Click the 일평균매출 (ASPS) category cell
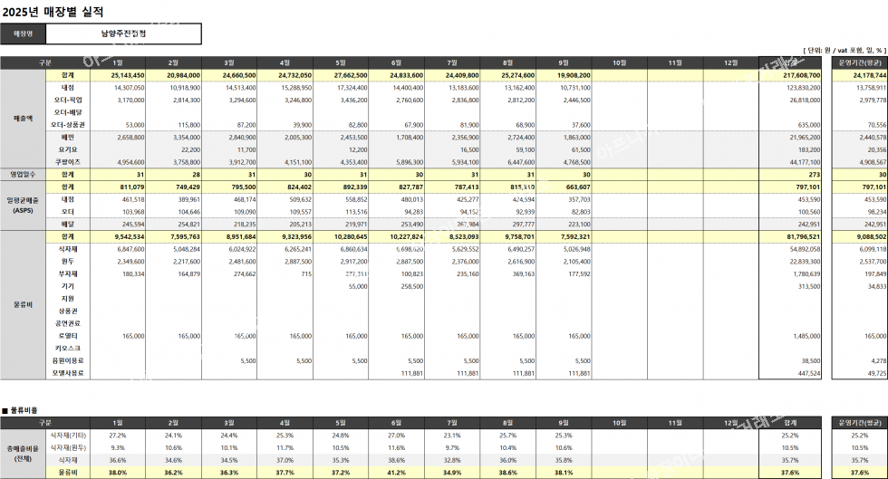The height and width of the screenshot is (479, 888). point(23,205)
